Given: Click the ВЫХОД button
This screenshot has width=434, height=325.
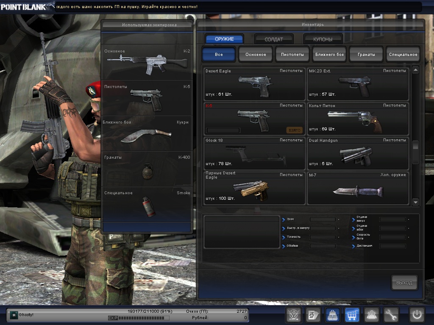Looking at the screenshot, I should click(404, 282).
